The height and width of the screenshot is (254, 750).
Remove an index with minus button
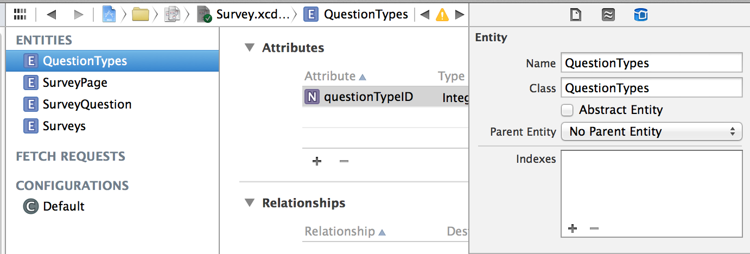pyautogui.click(x=594, y=228)
